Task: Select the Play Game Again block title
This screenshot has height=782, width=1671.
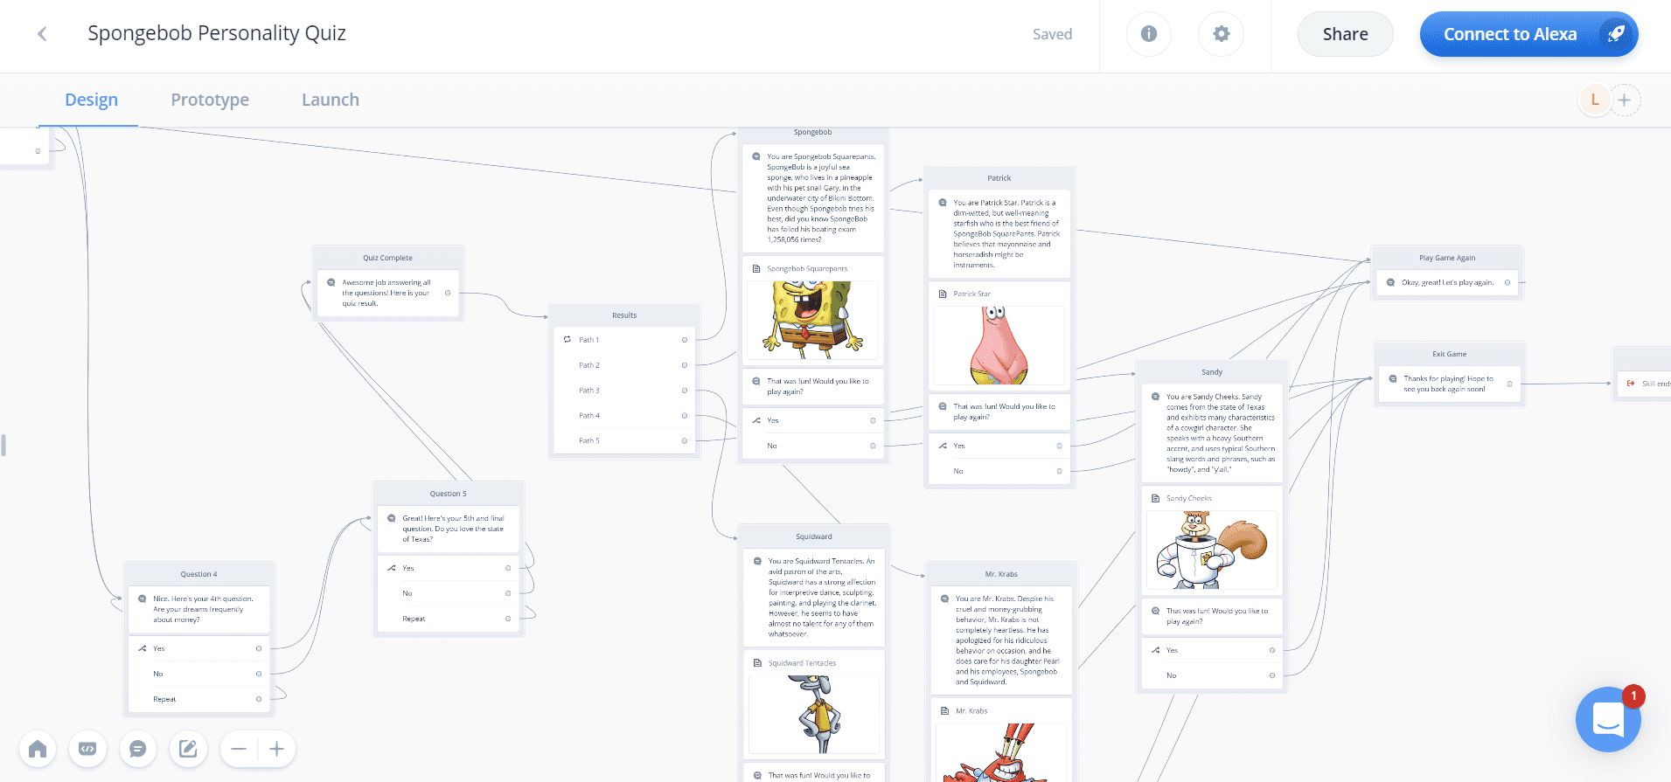Action: (1447, 258)
